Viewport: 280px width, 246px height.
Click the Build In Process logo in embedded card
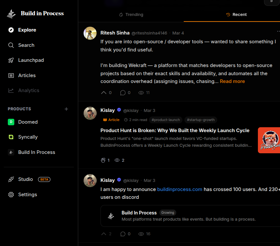coord(111,216)
